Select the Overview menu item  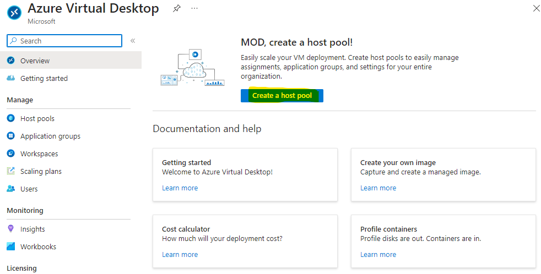(x=71, y=61)
